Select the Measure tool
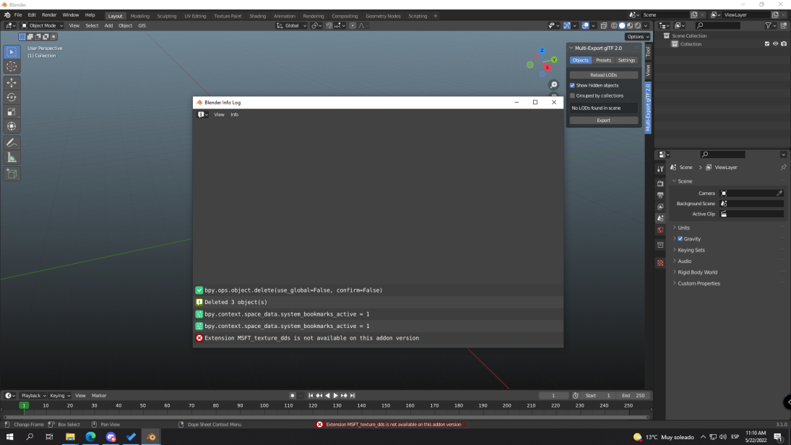Screen dimensions: 791x445 click(12, 157)
